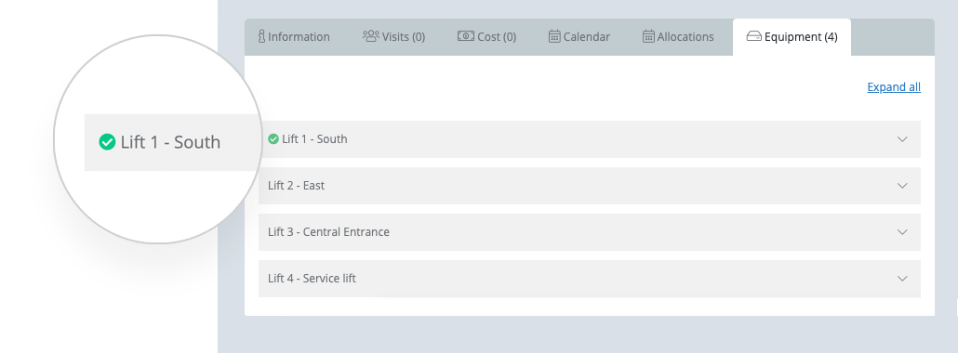Image resolution: width=958 pixels, height=353 pixels.
Task: Click the Expand all link
Action: point(894,86)
